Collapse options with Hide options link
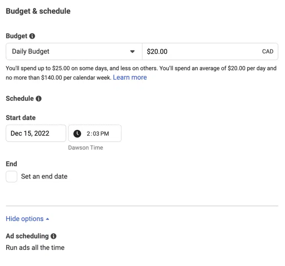The width and height of the screenshot is (285, 266). (24, 219)
